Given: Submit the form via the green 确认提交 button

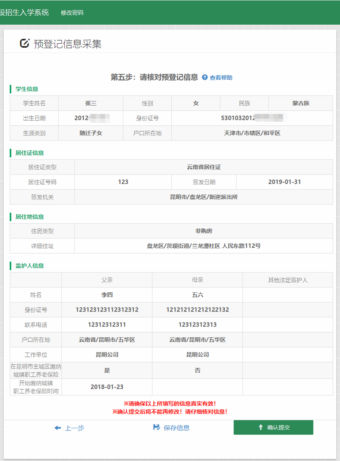Looking at the screenshot, I should coord(273,427).
